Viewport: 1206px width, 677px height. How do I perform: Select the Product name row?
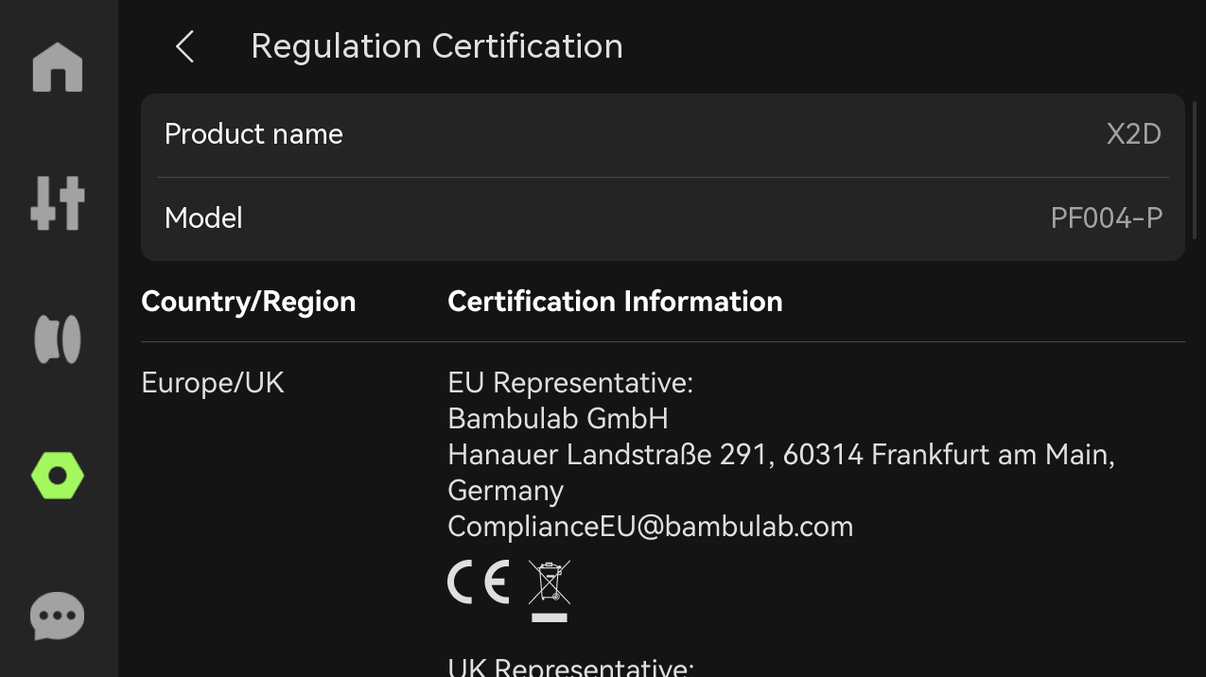pos(663,134)
